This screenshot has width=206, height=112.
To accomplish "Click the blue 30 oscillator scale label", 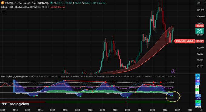I will point(198,75).
